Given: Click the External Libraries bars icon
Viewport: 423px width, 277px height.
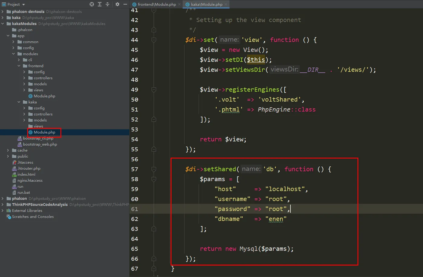Looking at the screenshot, I should (9, 211).
